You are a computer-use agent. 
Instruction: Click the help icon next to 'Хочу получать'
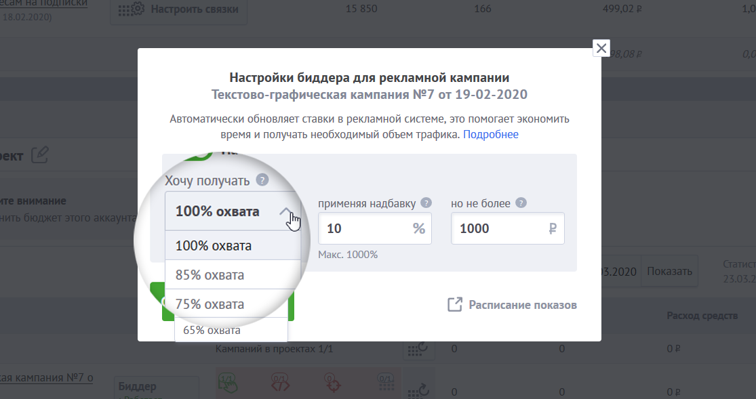click(262, 181)
